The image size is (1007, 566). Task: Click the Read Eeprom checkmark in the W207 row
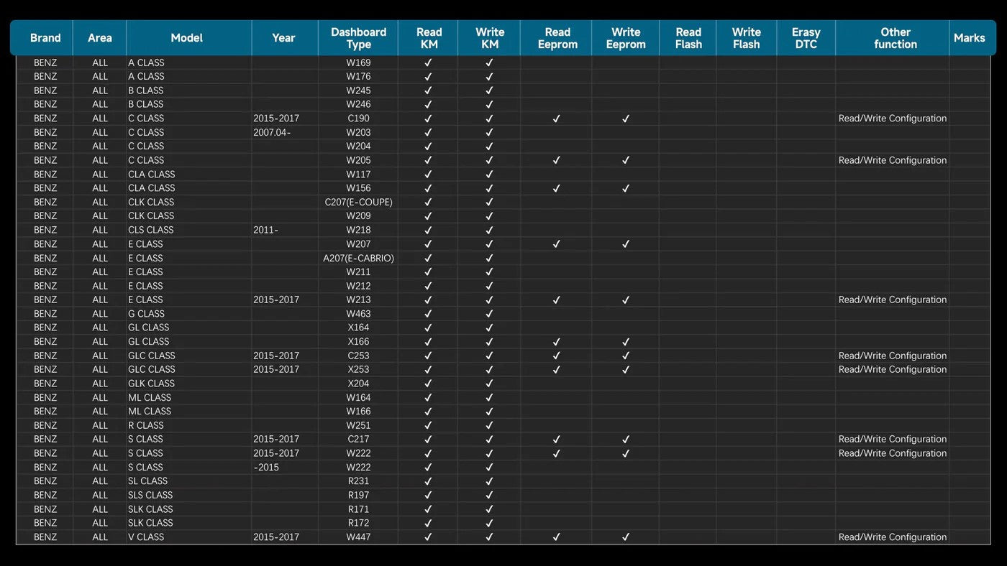(556, 244)
